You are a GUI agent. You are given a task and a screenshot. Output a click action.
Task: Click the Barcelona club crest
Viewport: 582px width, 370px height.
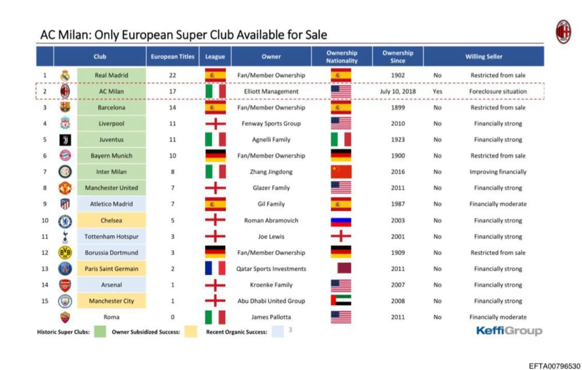(65, 107)
